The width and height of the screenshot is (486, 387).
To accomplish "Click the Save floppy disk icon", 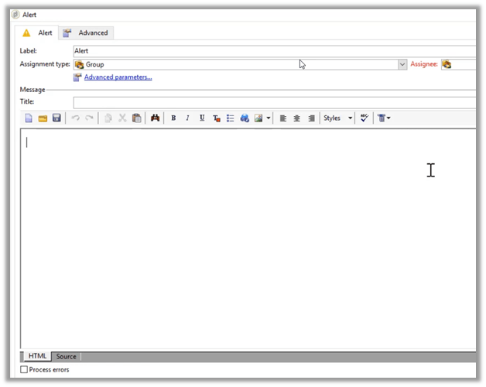I will [56, 118].
